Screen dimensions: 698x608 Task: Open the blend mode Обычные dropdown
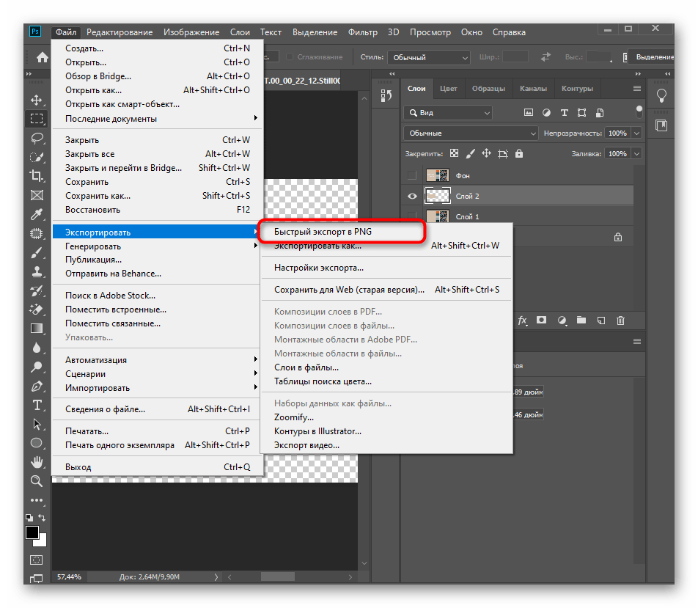(x=471, y=133)
